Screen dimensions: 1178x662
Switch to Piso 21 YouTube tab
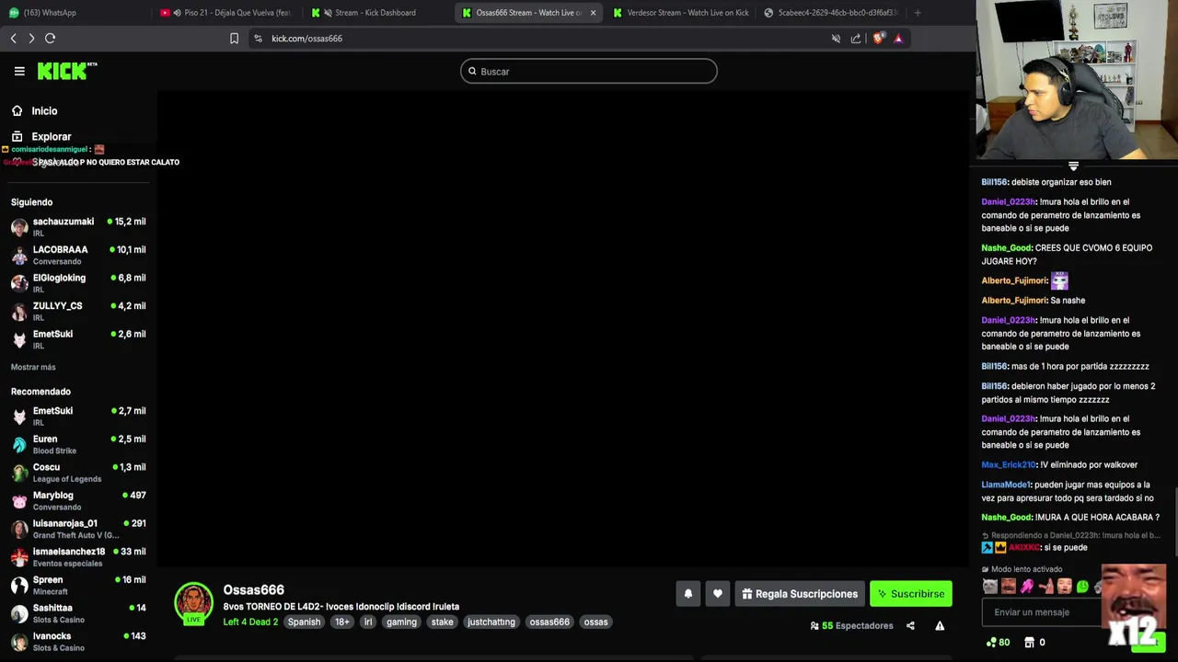coord(225,13)
